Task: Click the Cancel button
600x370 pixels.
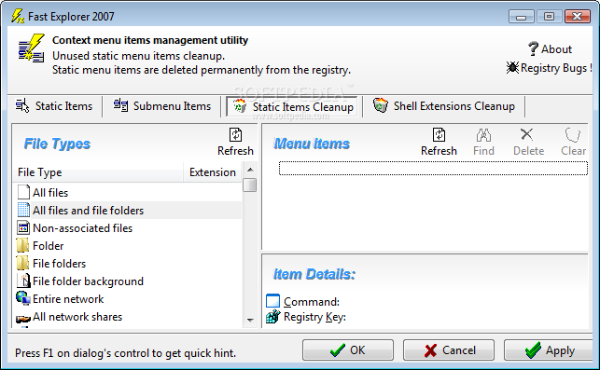Action: 449,350
